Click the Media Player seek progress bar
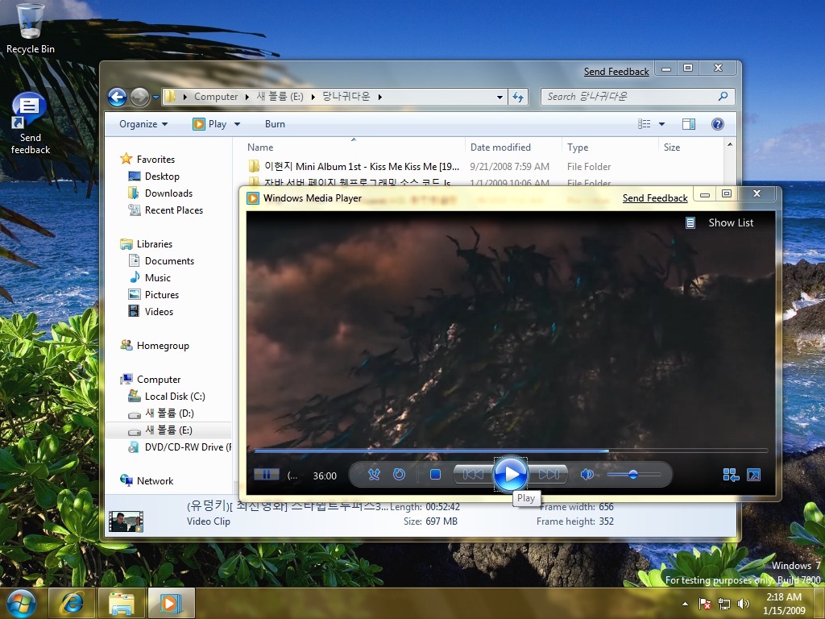Screen dimensions: 825x619 pyautogui.click(x=510, y=451)
